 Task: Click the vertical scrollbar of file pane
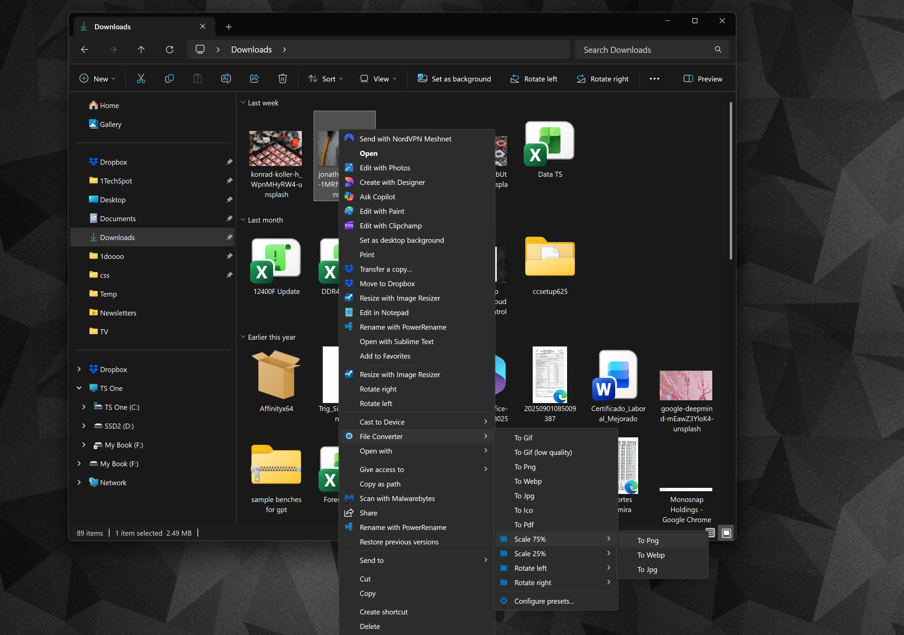coord(730,181)
